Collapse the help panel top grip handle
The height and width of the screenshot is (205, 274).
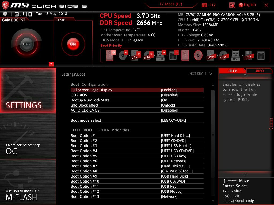[245, 76]
